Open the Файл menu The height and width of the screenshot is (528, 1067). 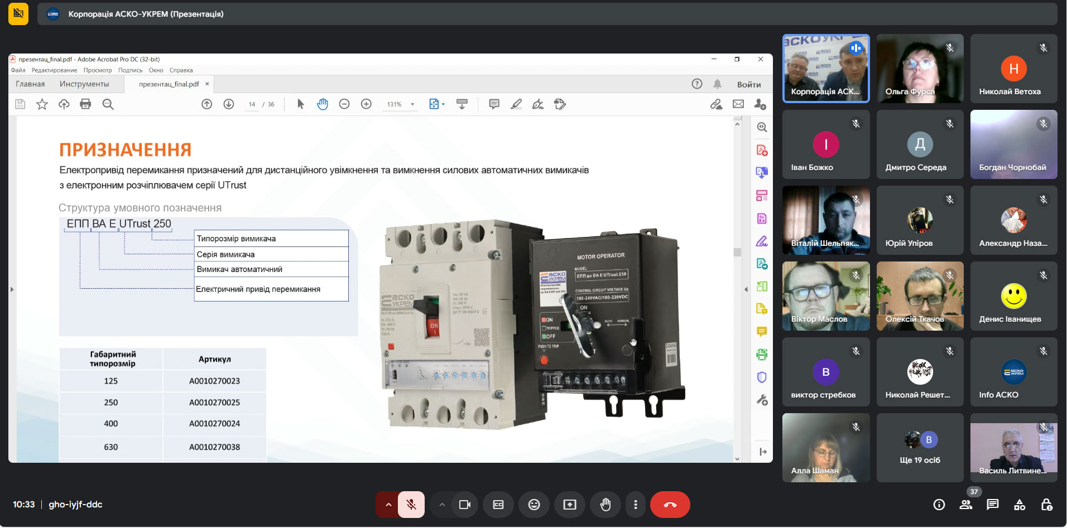coord(18,70)
